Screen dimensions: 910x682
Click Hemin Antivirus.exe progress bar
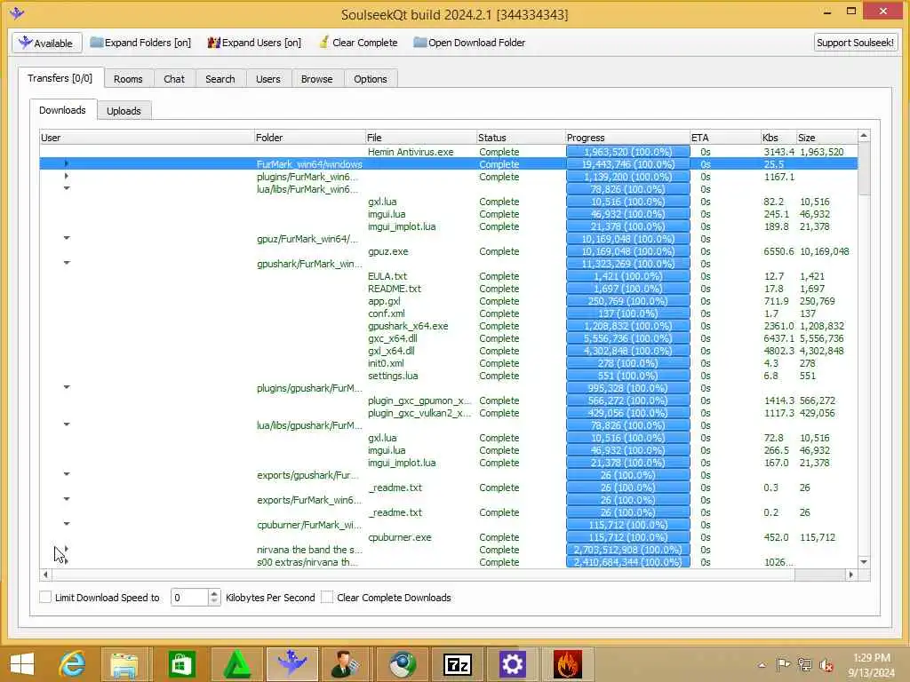click(x=628, y=152)
